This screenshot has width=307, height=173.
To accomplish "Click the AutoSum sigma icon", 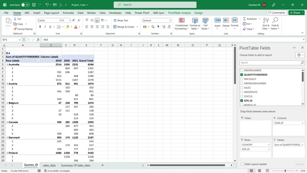I will [244, 19].
